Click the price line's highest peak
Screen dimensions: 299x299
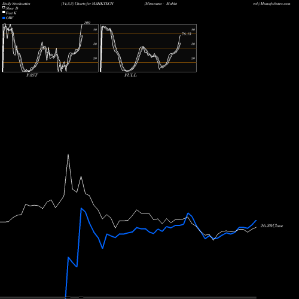point(68,154)
